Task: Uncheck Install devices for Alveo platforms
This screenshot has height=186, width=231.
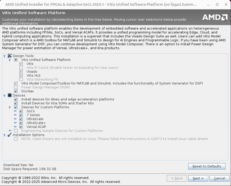Action: coord(16,99)
